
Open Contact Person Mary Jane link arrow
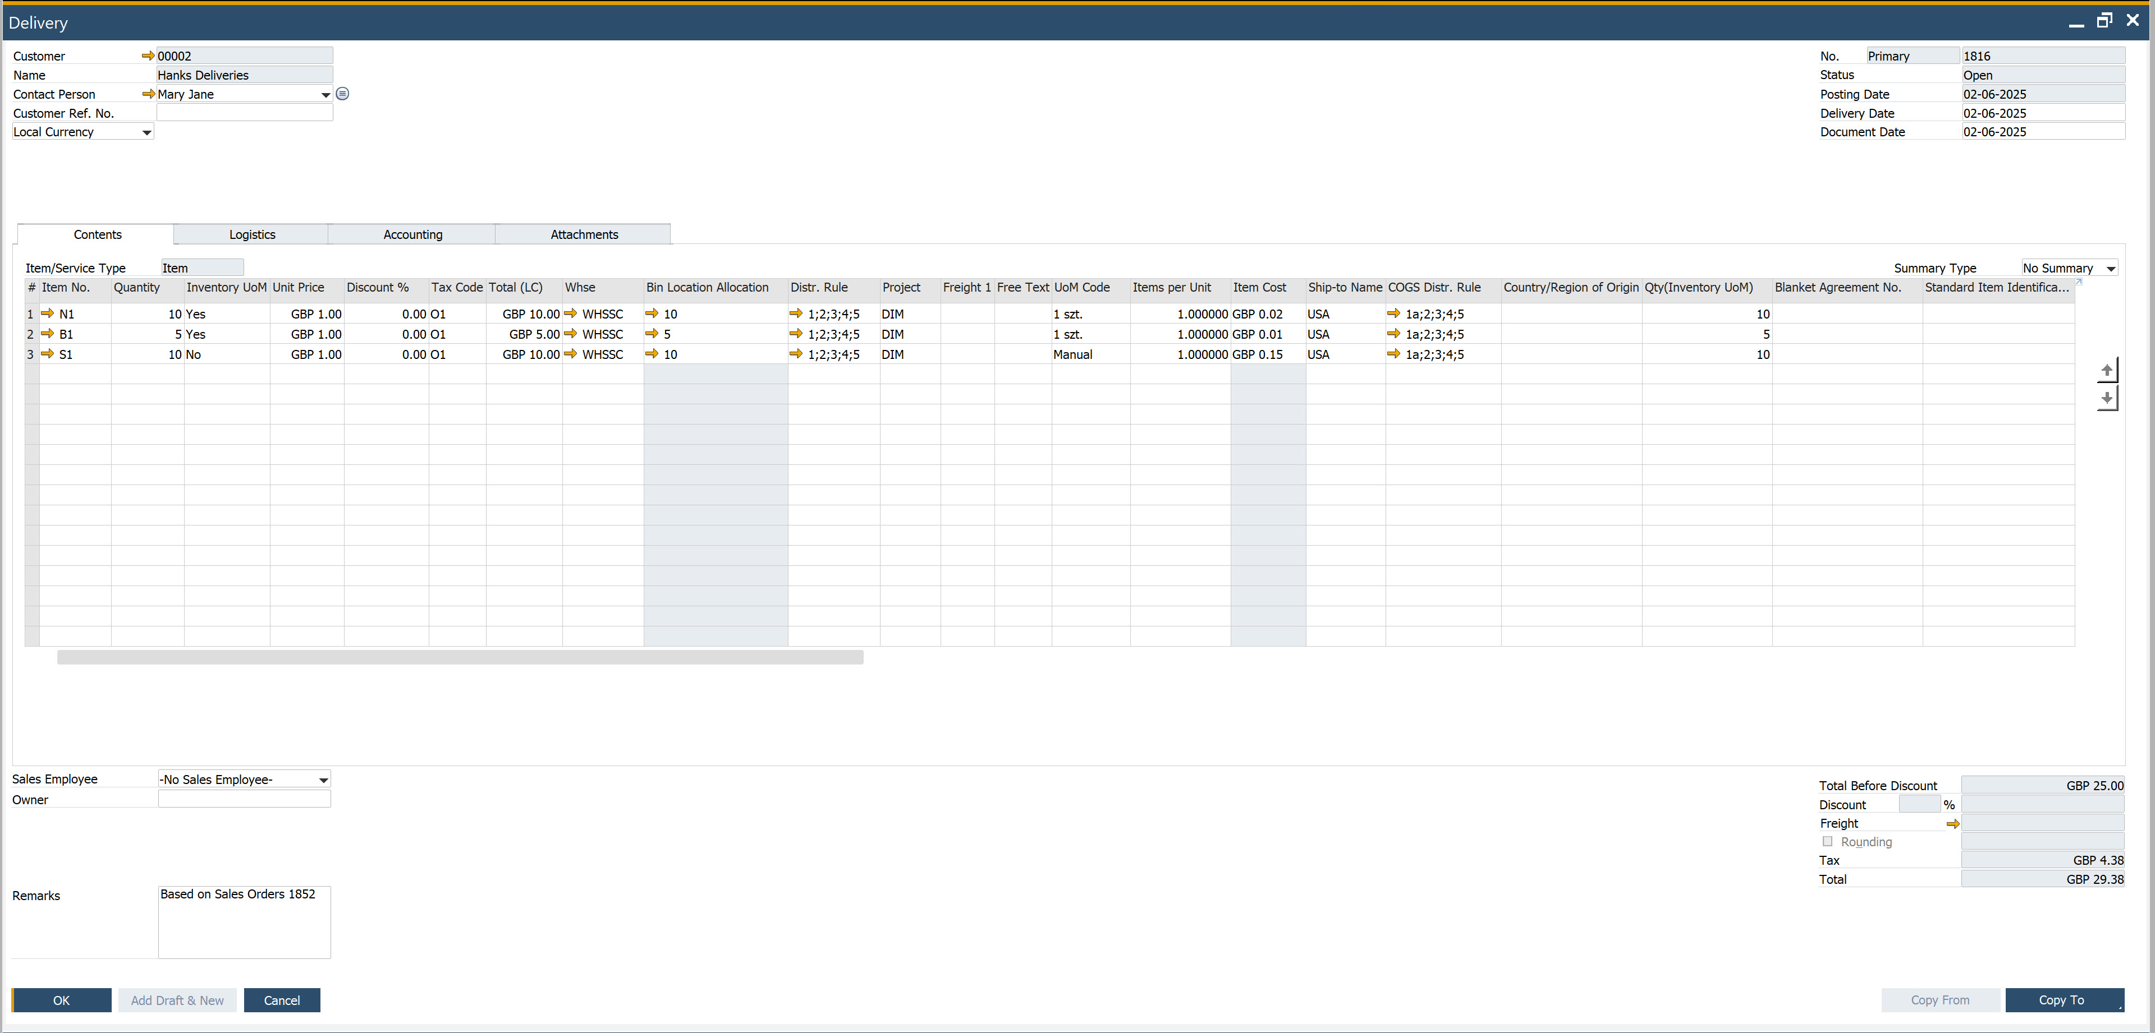coord(148,94)
